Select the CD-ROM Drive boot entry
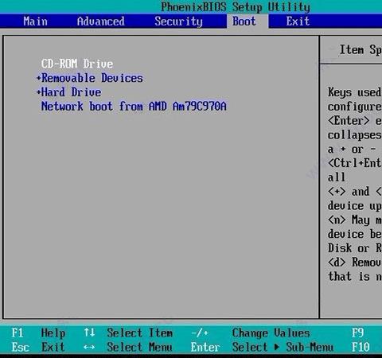This screenshot has height=358, width=382. click(77, 64)
